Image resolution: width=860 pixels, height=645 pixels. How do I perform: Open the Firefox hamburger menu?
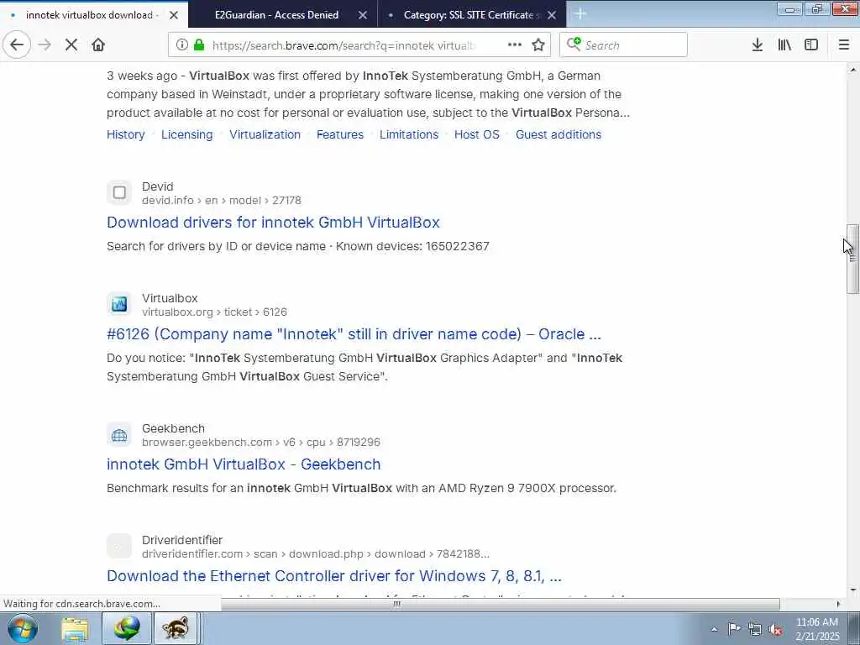(x=844, y=45)
